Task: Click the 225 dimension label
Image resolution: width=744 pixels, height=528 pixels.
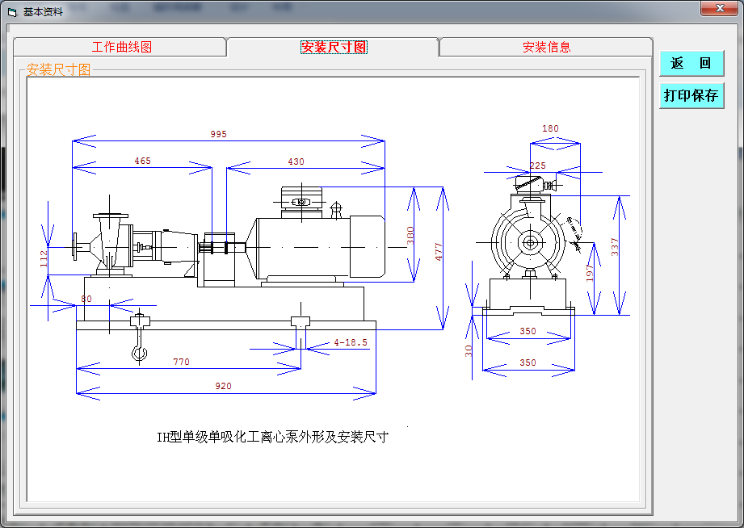Action: point(537,166)
